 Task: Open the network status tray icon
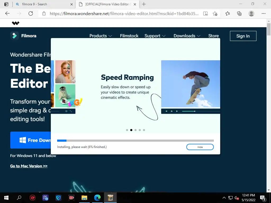231,198
